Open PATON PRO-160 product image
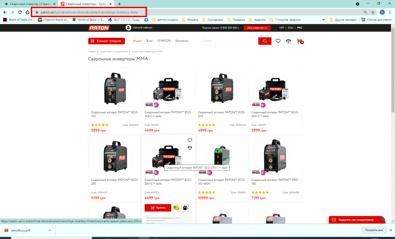The height and width of the screenshot is (239, 395). click(x=275, y=157)
